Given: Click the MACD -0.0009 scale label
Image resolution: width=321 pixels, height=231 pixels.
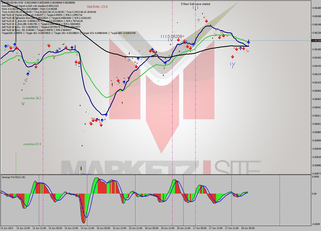Looking at the screenshot, I should [x=315, y=224].
